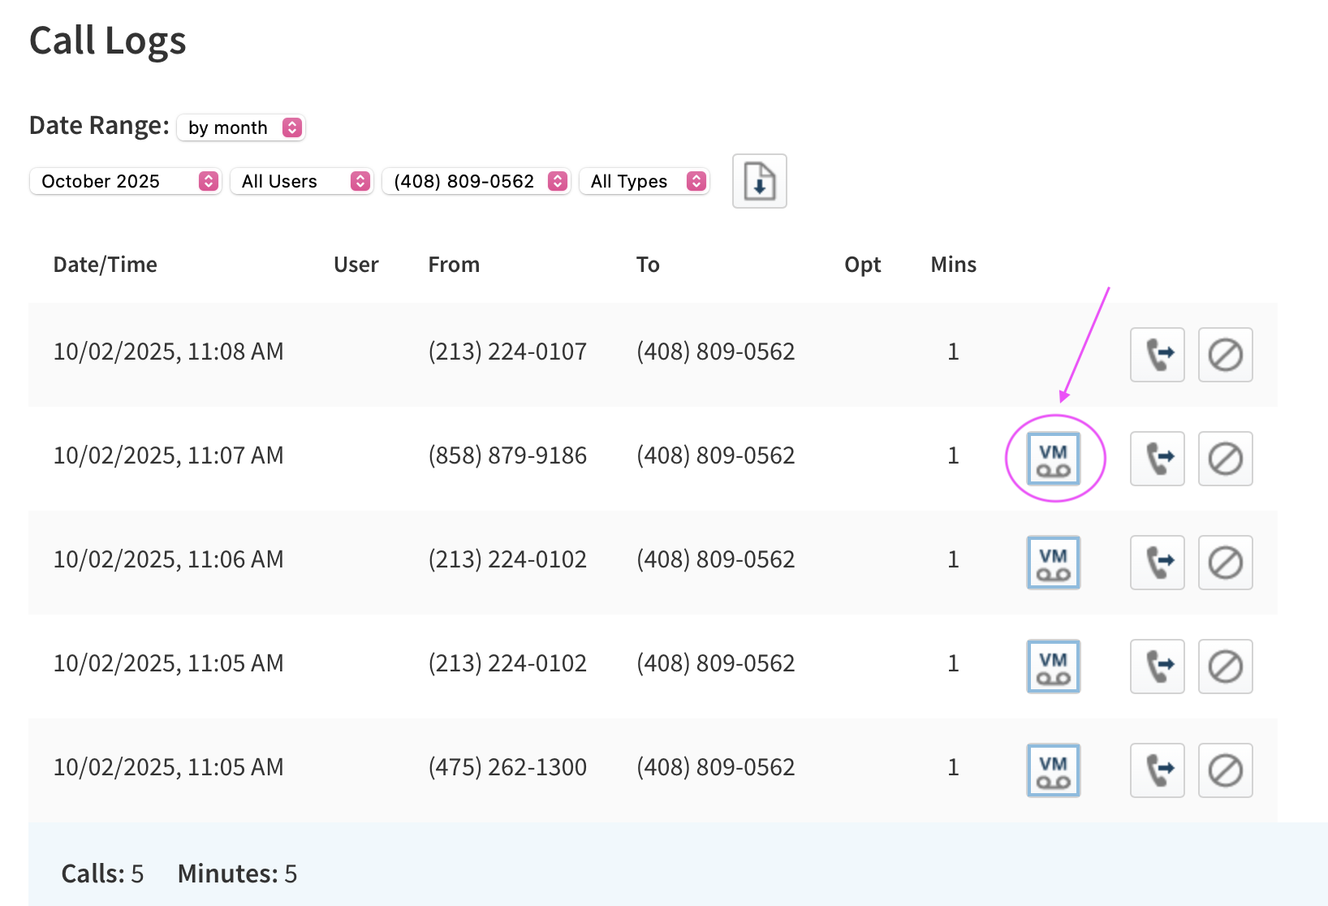The width and height of the screenshot is (1328, 906).
Task: Block caller (213) 224-0107
Action: coord(1225,355)
